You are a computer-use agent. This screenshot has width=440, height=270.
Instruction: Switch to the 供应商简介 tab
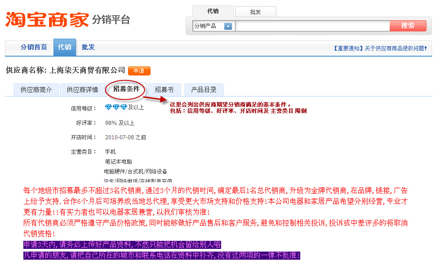(x=36, y=90)
